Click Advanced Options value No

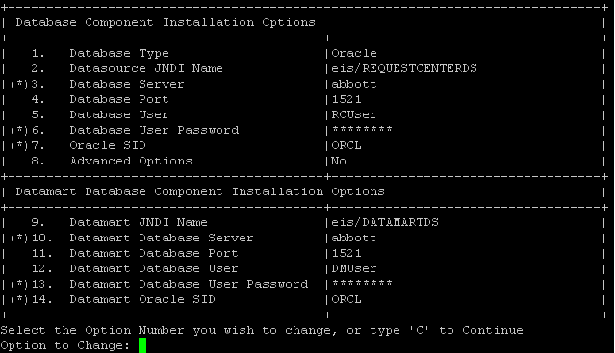coord(339,161)
